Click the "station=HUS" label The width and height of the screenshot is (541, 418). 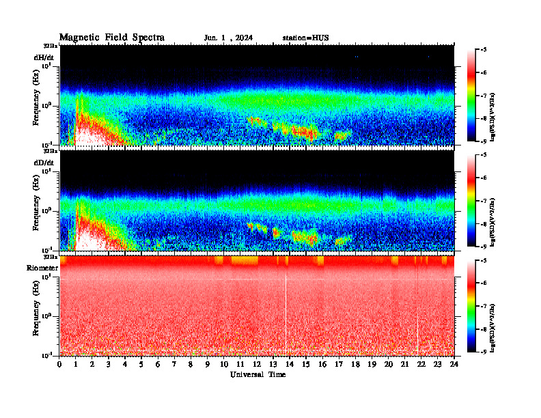(x=306, y=38)
